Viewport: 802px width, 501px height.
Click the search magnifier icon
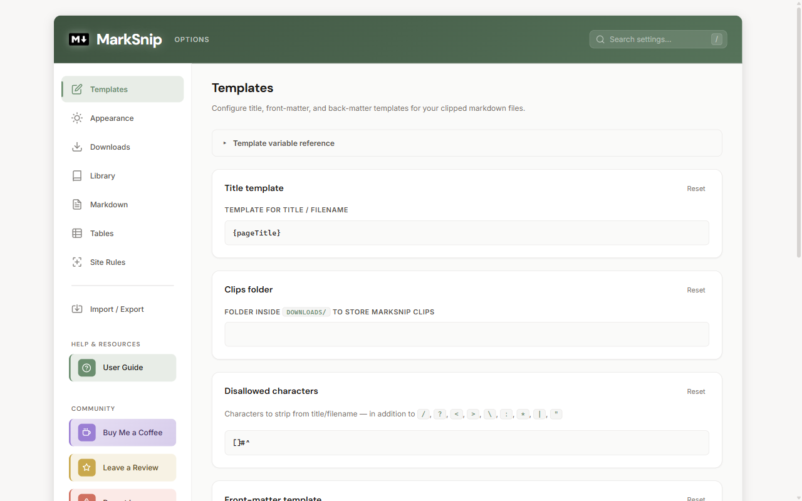click(600, 39)
